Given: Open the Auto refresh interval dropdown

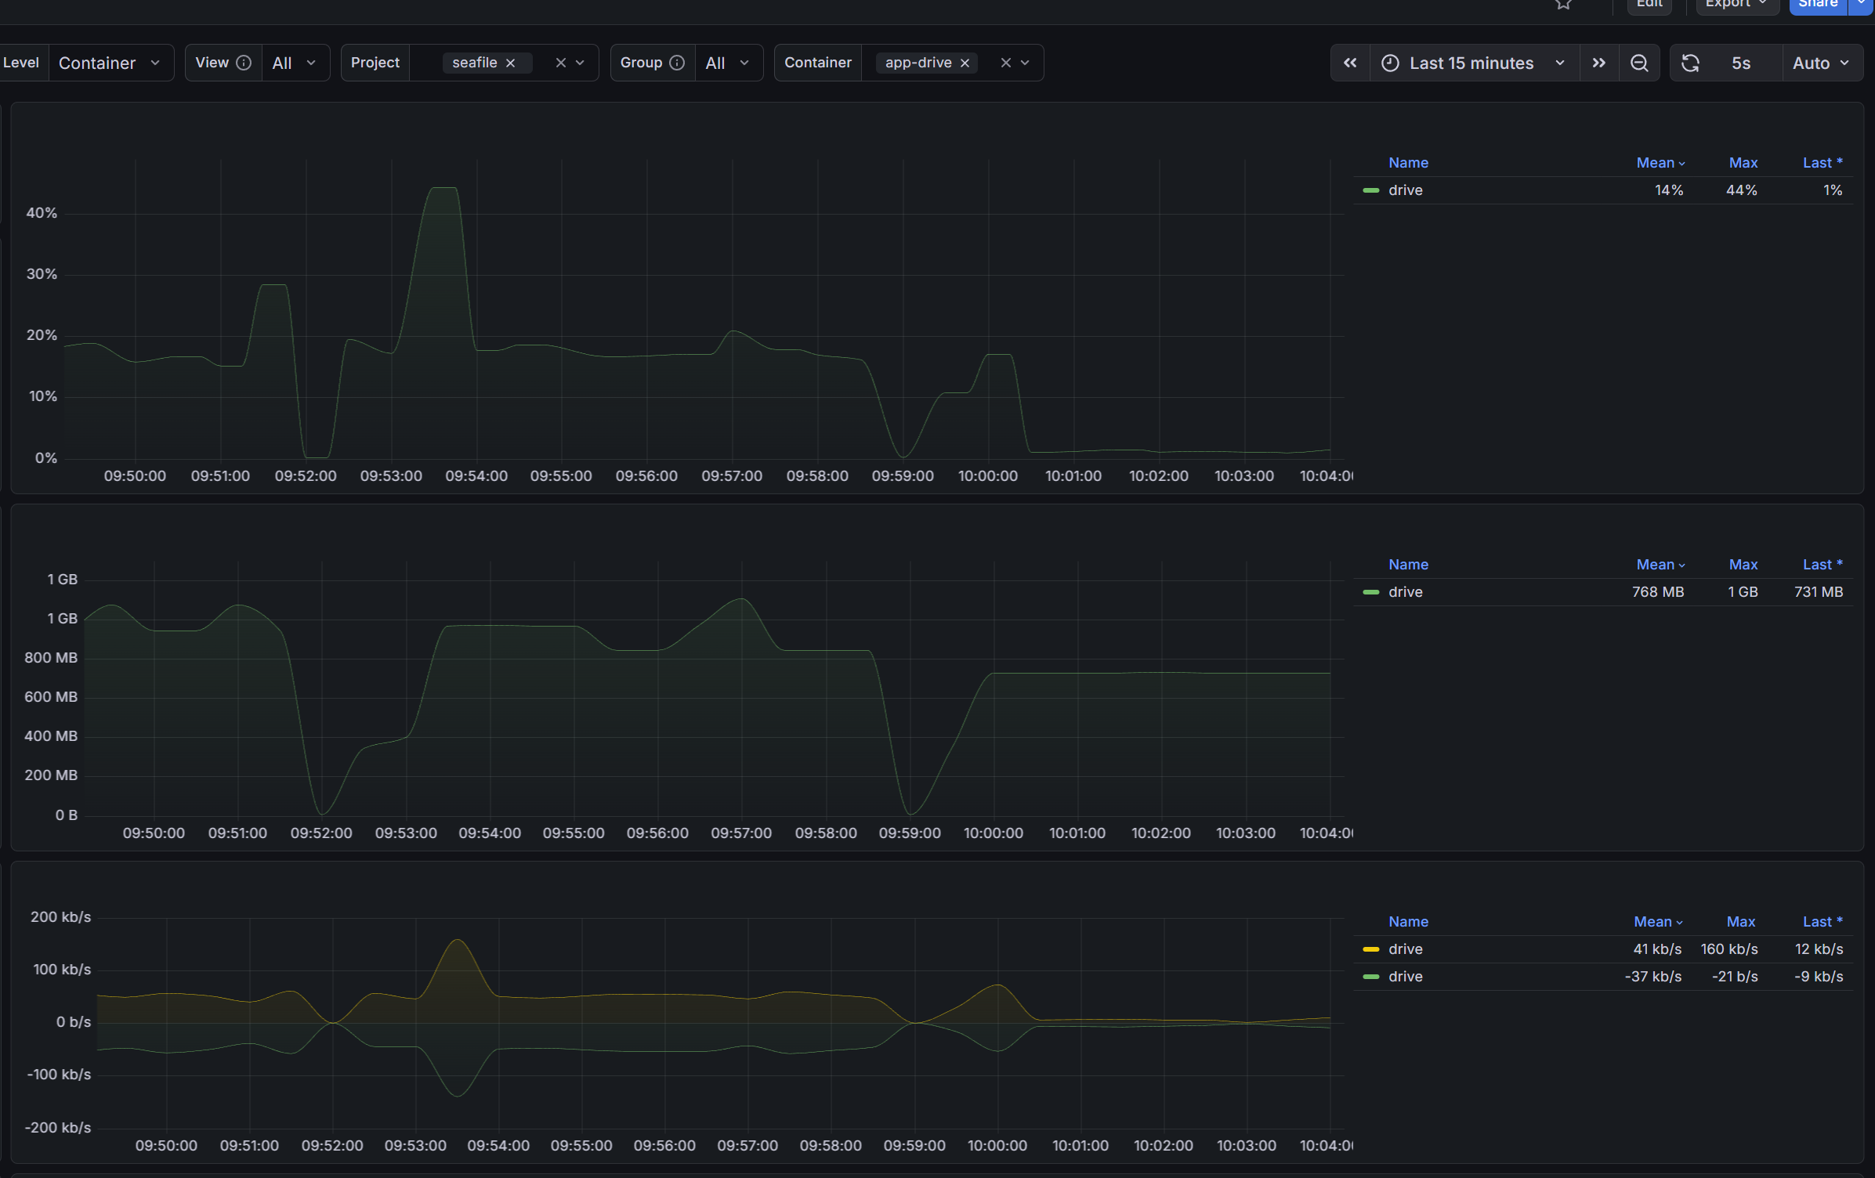Looking at the screenshot, I should 1820,63.
